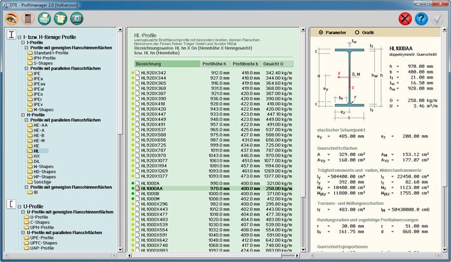Open the calculator tool
This screenshot has width=451, height=262.
tap(27, 18)
